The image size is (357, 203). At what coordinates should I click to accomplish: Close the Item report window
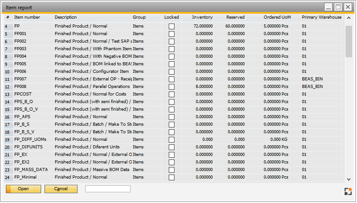point(349,7)
